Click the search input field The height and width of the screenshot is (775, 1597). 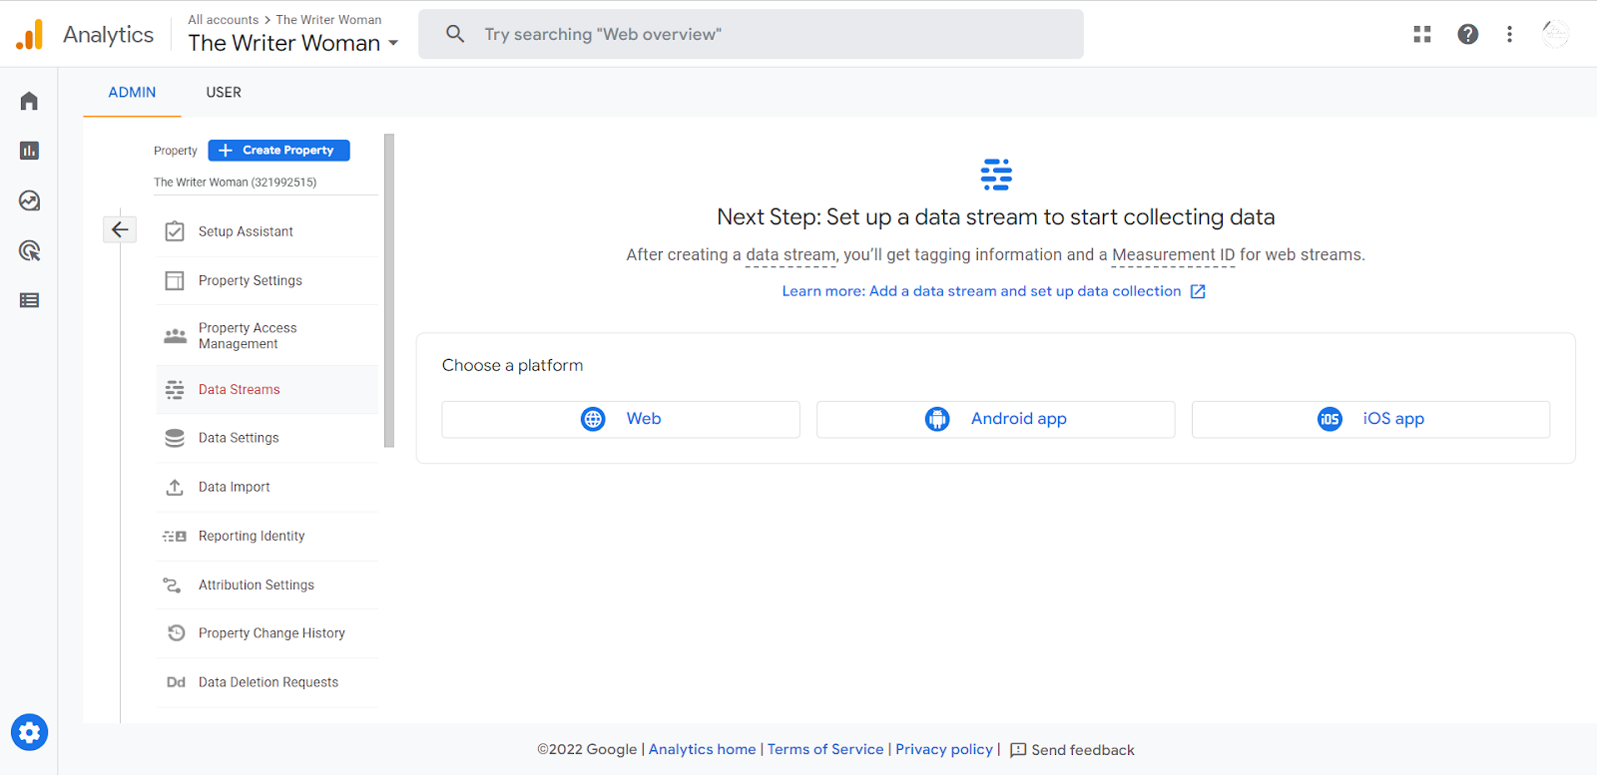[x=751, y=34]
